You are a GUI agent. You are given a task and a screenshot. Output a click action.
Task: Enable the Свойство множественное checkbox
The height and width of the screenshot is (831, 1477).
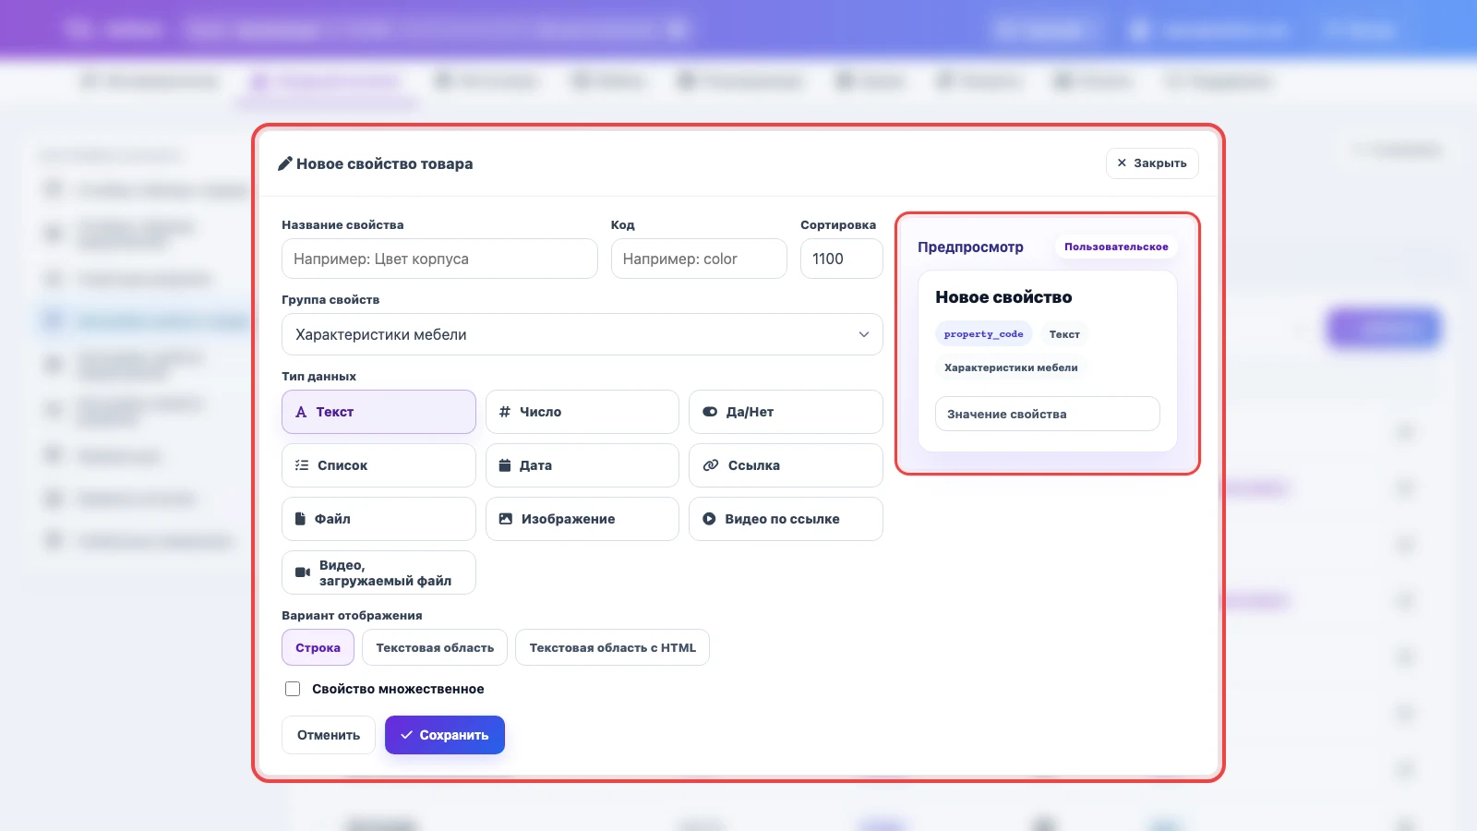point(293,689)
